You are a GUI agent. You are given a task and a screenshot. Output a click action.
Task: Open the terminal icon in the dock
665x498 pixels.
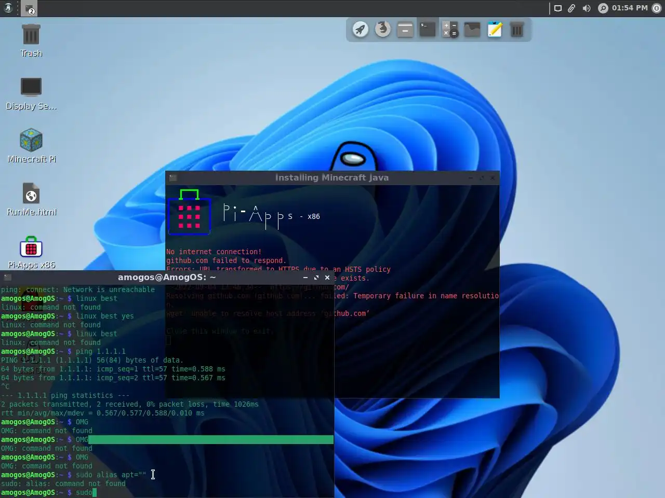(427, 29)
